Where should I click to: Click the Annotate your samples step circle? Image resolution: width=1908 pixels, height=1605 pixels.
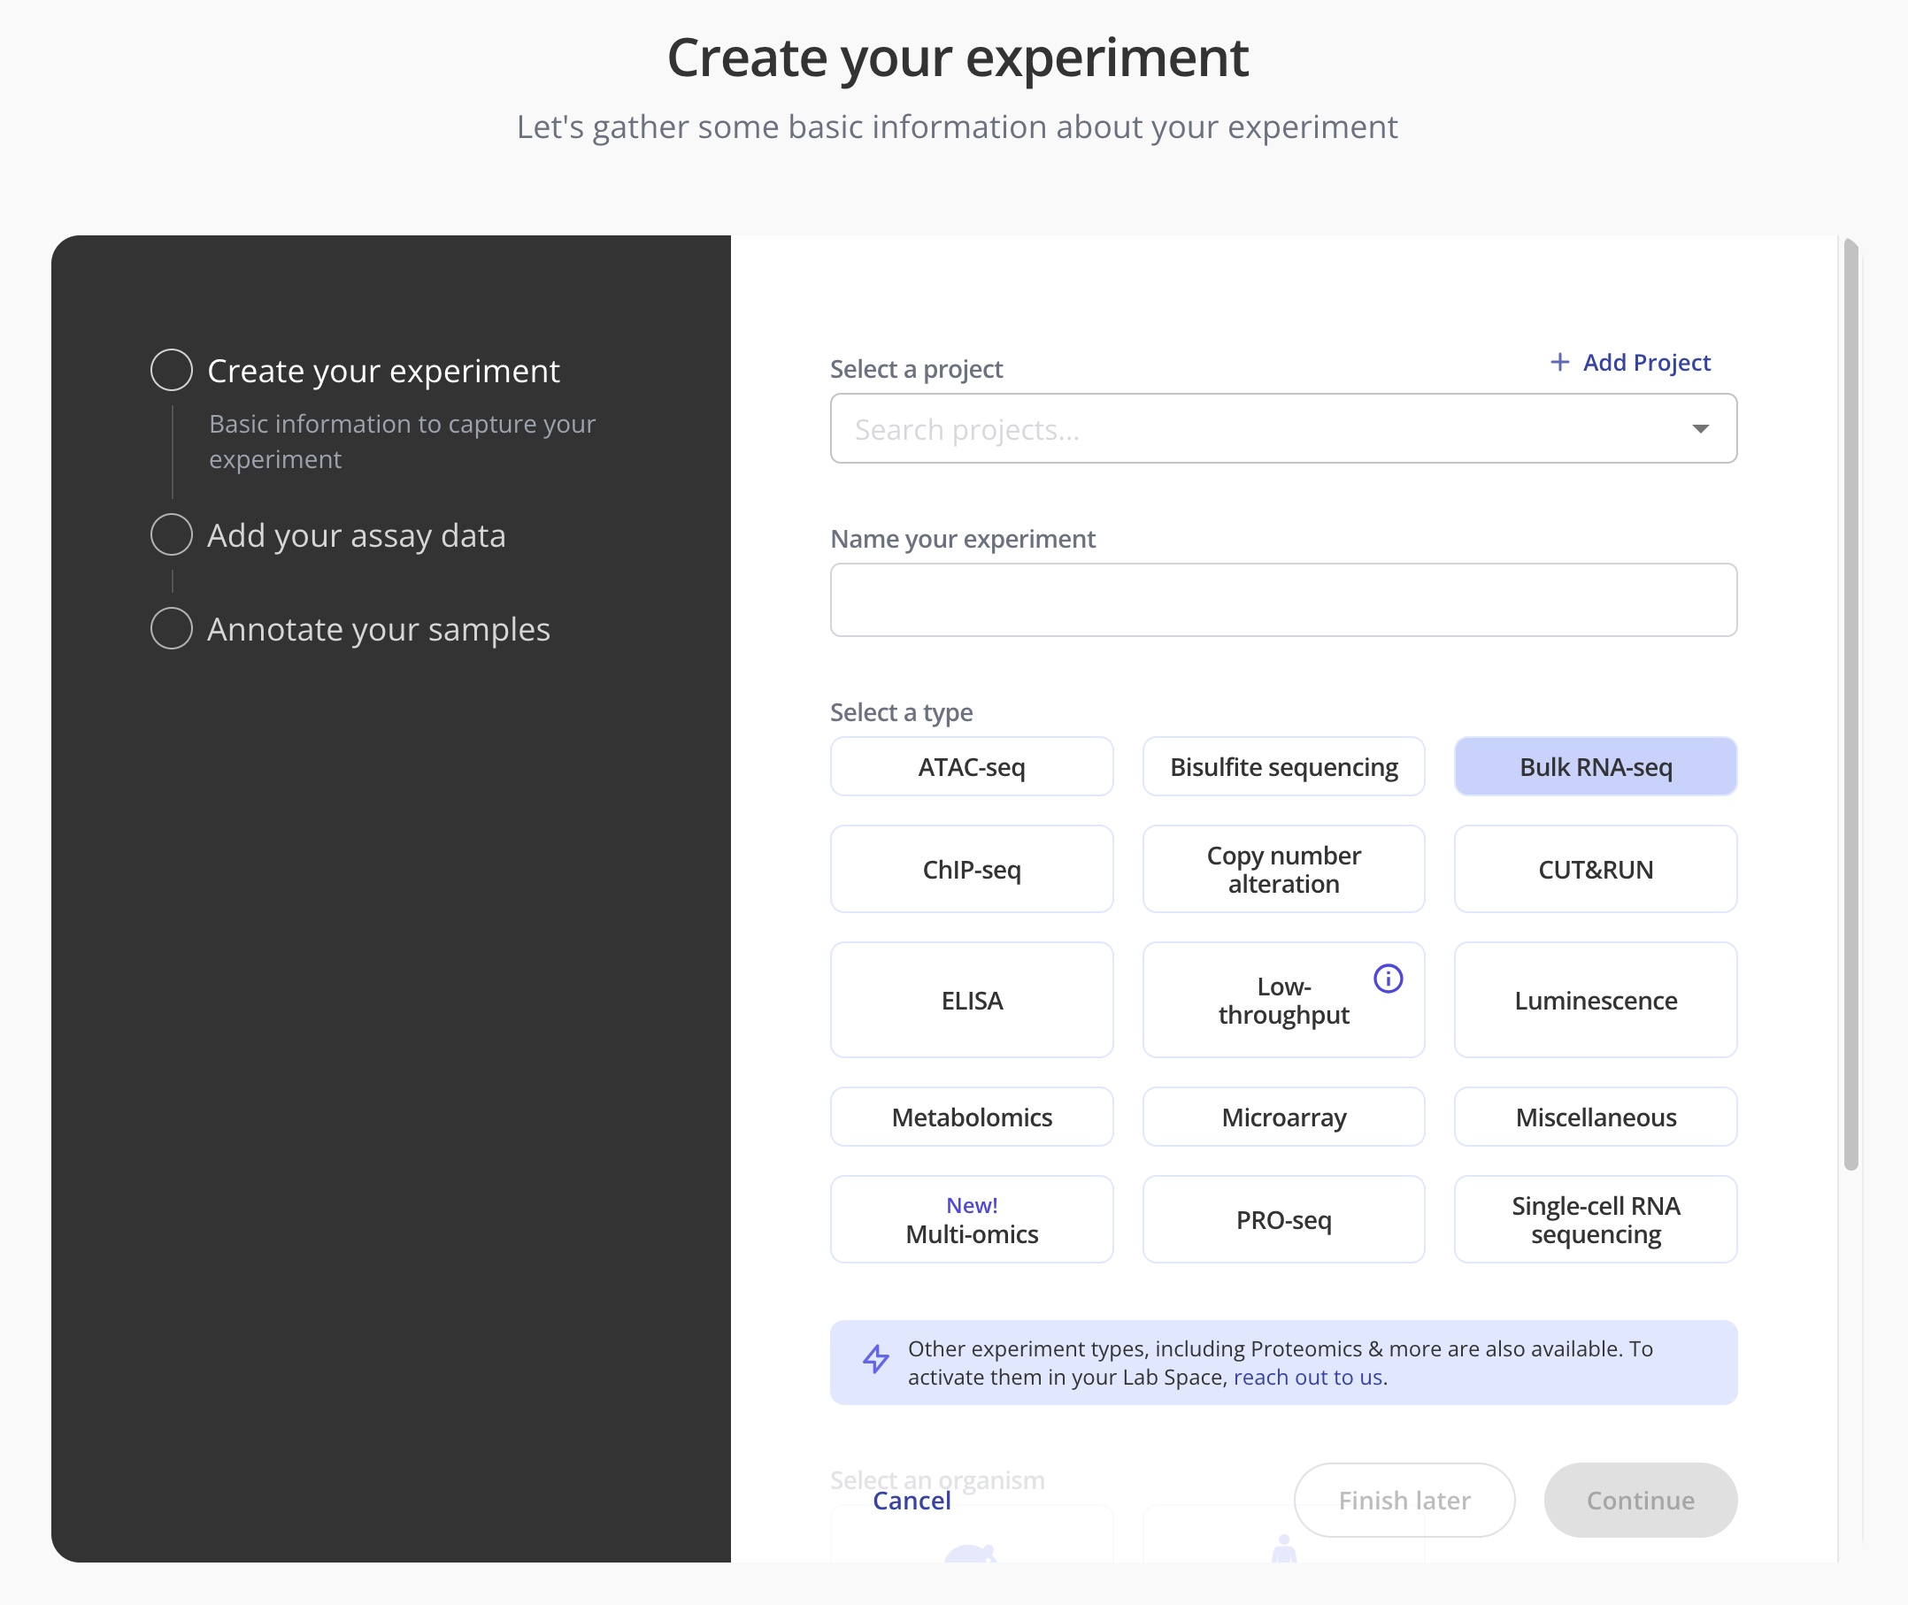pos(171,628)
